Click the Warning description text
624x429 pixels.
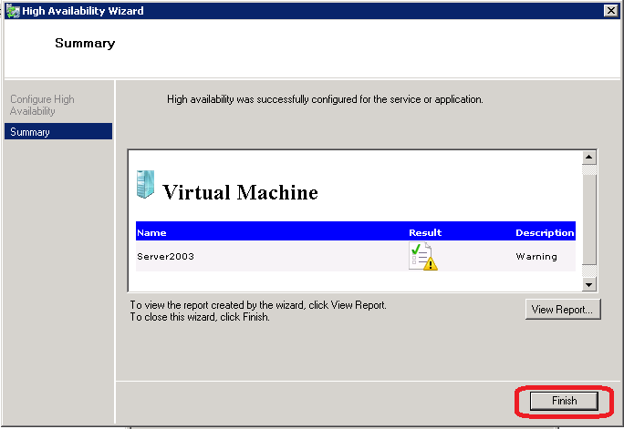[x=536, y=257]
